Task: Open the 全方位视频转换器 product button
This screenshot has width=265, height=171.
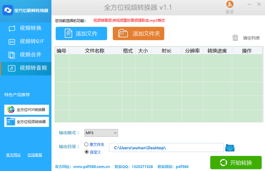Action: point(27,122)
